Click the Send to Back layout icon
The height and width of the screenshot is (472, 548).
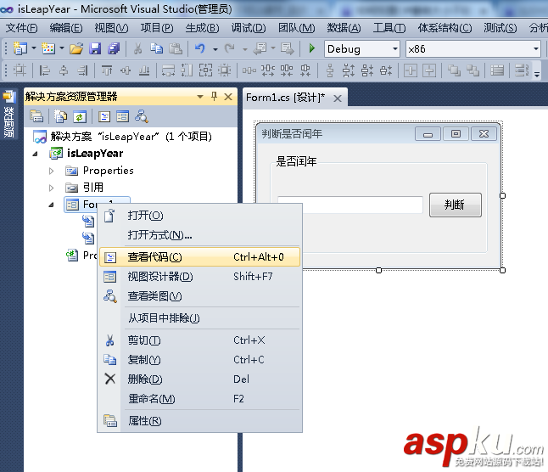pyautogui.click(x=473, y=70)
